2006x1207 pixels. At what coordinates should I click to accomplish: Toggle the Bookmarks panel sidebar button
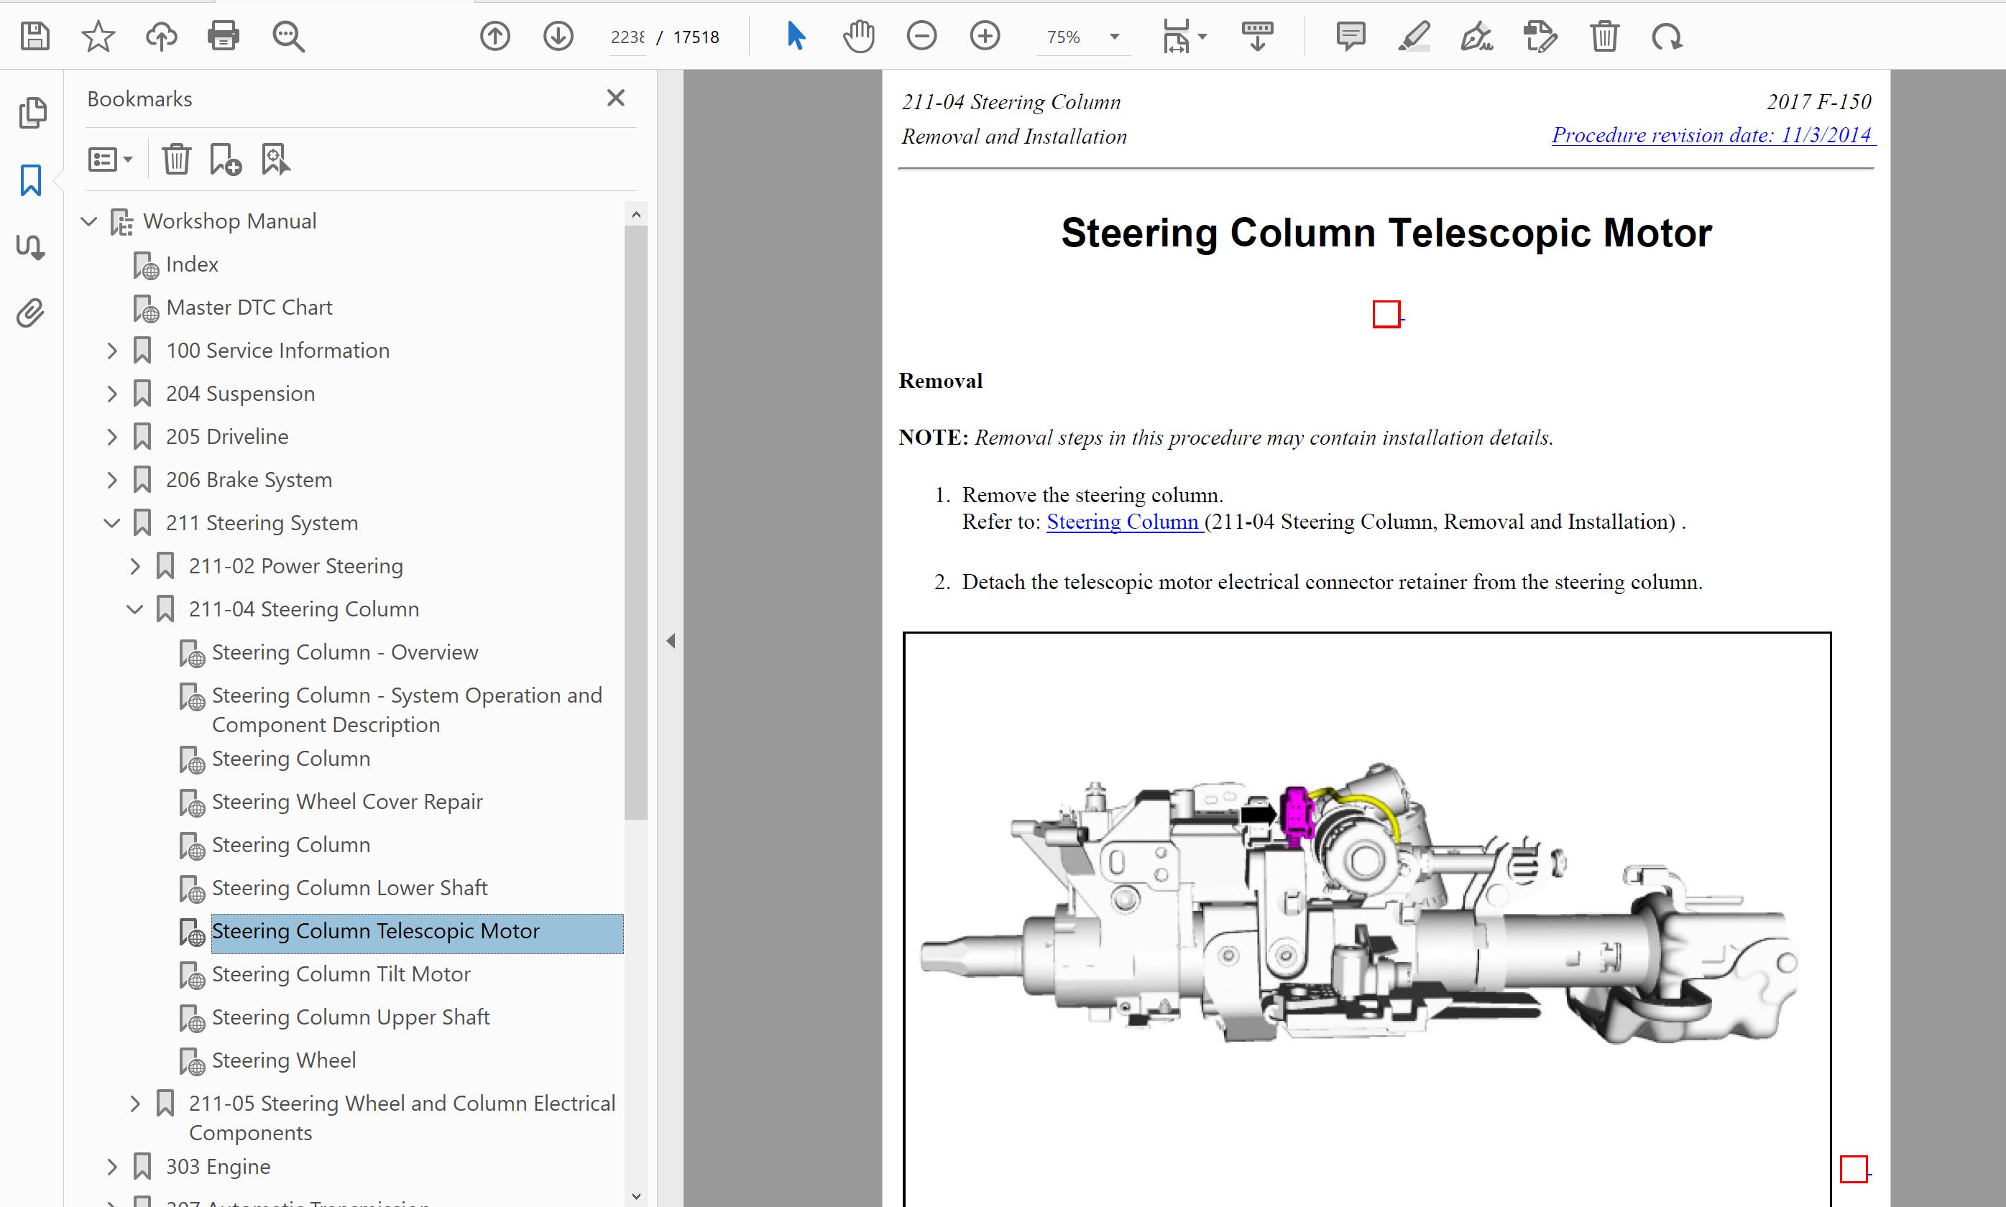[x=31, y=180]
